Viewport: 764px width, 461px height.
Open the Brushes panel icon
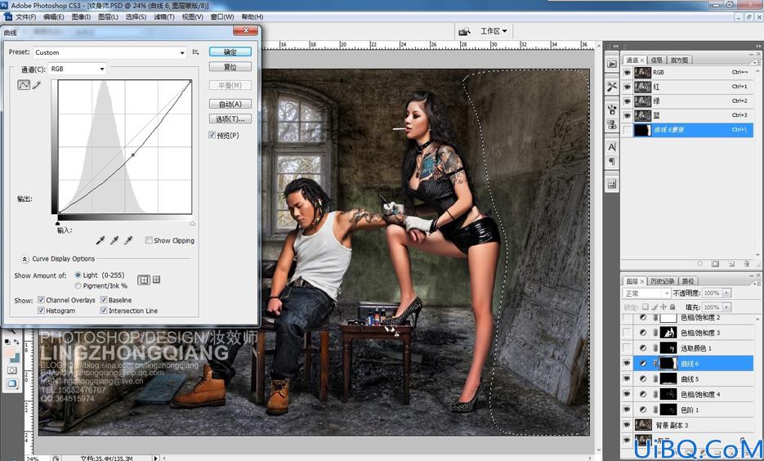click(612, 110)
